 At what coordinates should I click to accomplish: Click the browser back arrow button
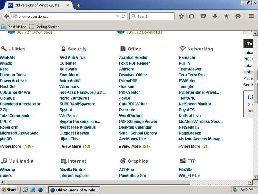click(x=6, y=16)
